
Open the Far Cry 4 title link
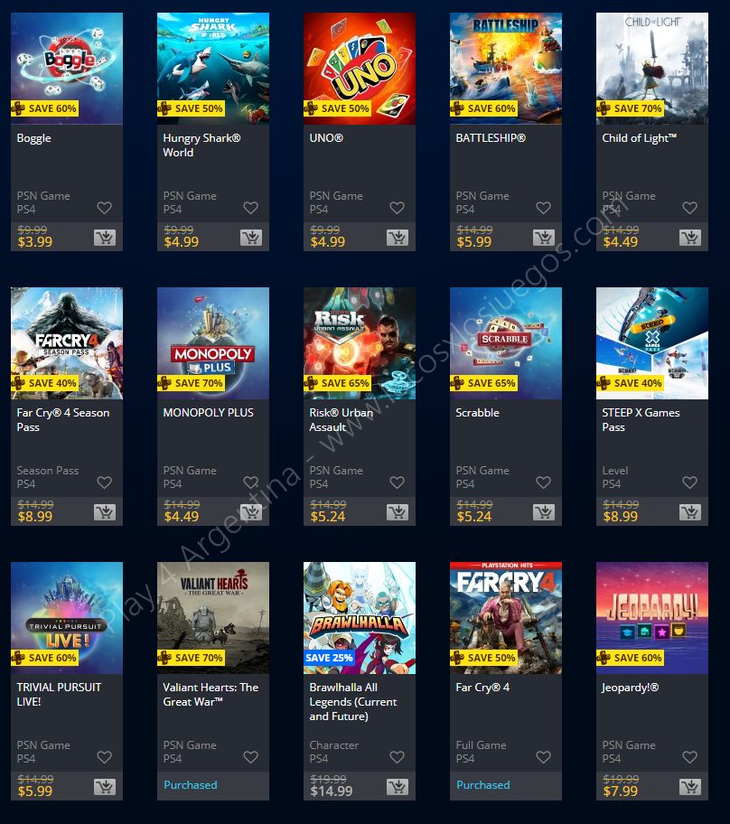[x=482, y=688]
